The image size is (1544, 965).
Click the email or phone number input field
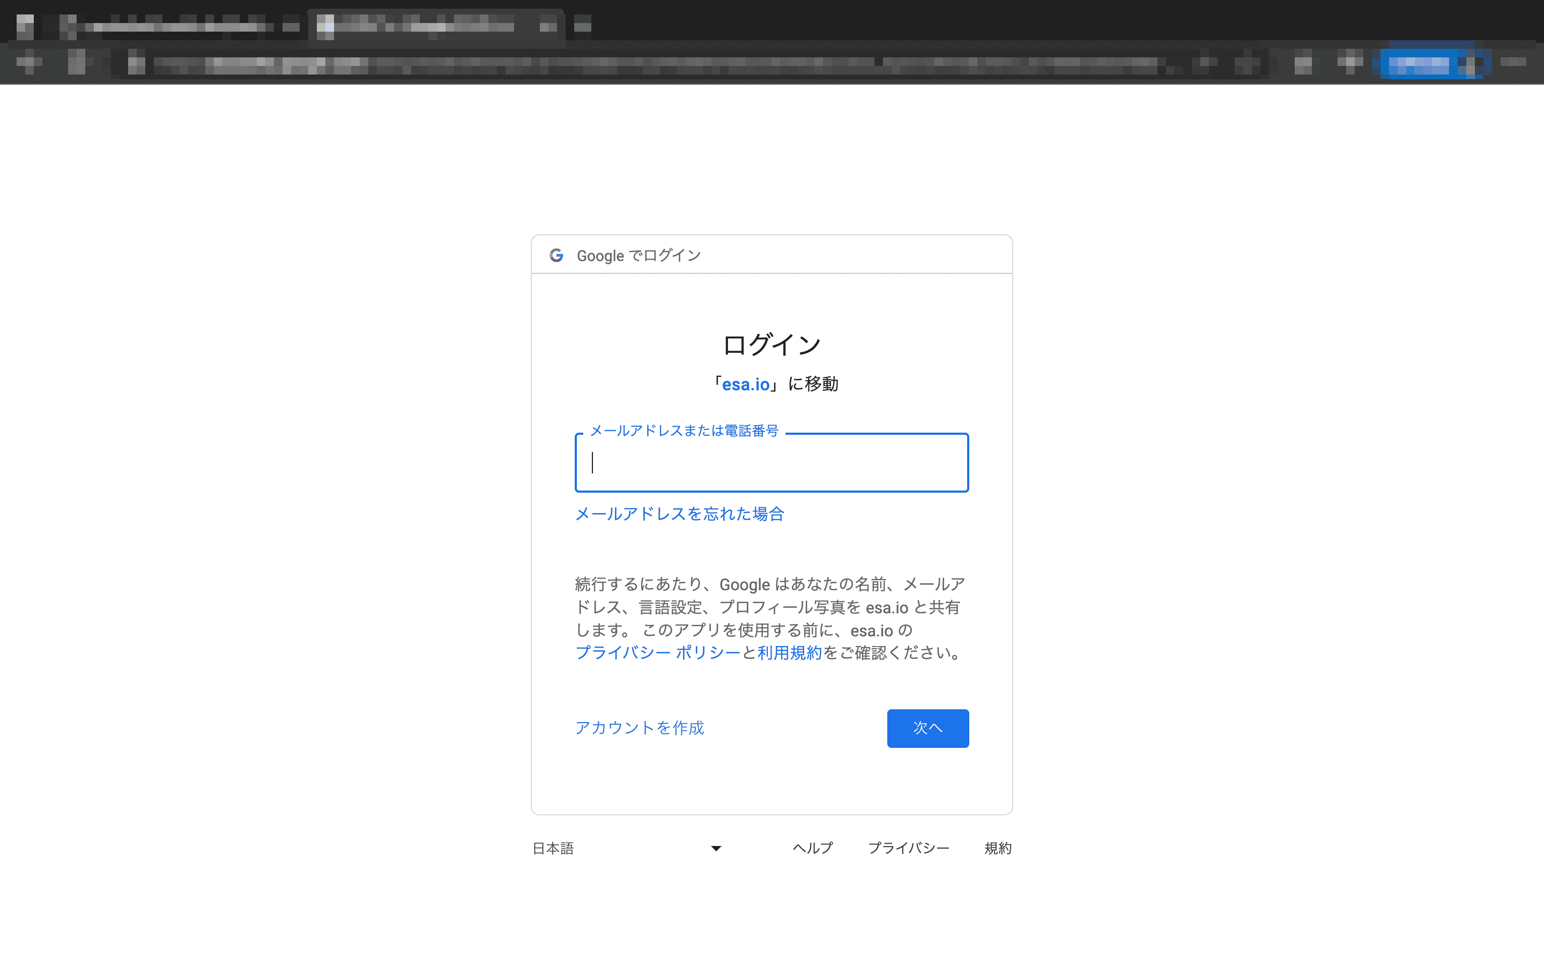click(771, 463)
